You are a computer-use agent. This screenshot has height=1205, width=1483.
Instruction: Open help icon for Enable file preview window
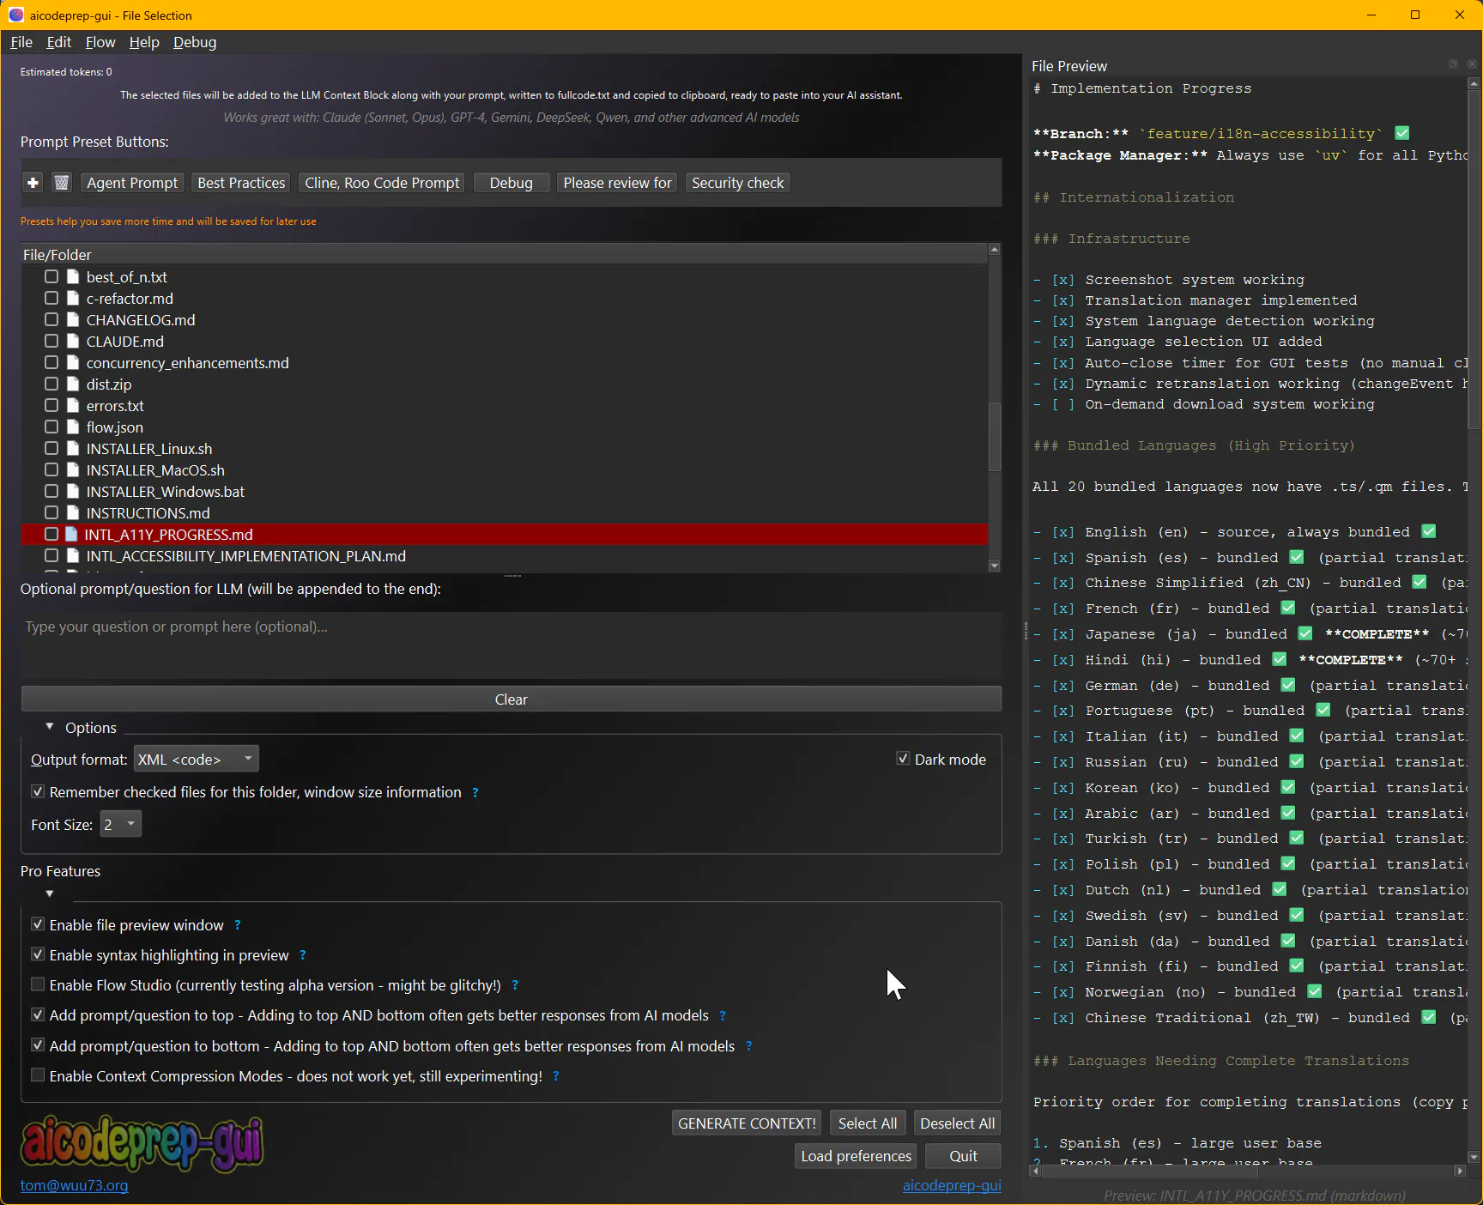[x=238, y=925]
